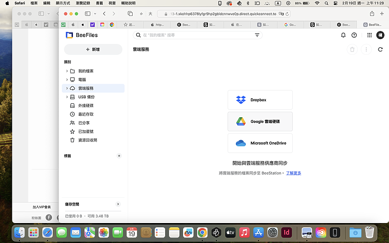Open Safari 瀏覽記錄 menu
The height and width of the screenshot is (243, 389).
[83, 3]
